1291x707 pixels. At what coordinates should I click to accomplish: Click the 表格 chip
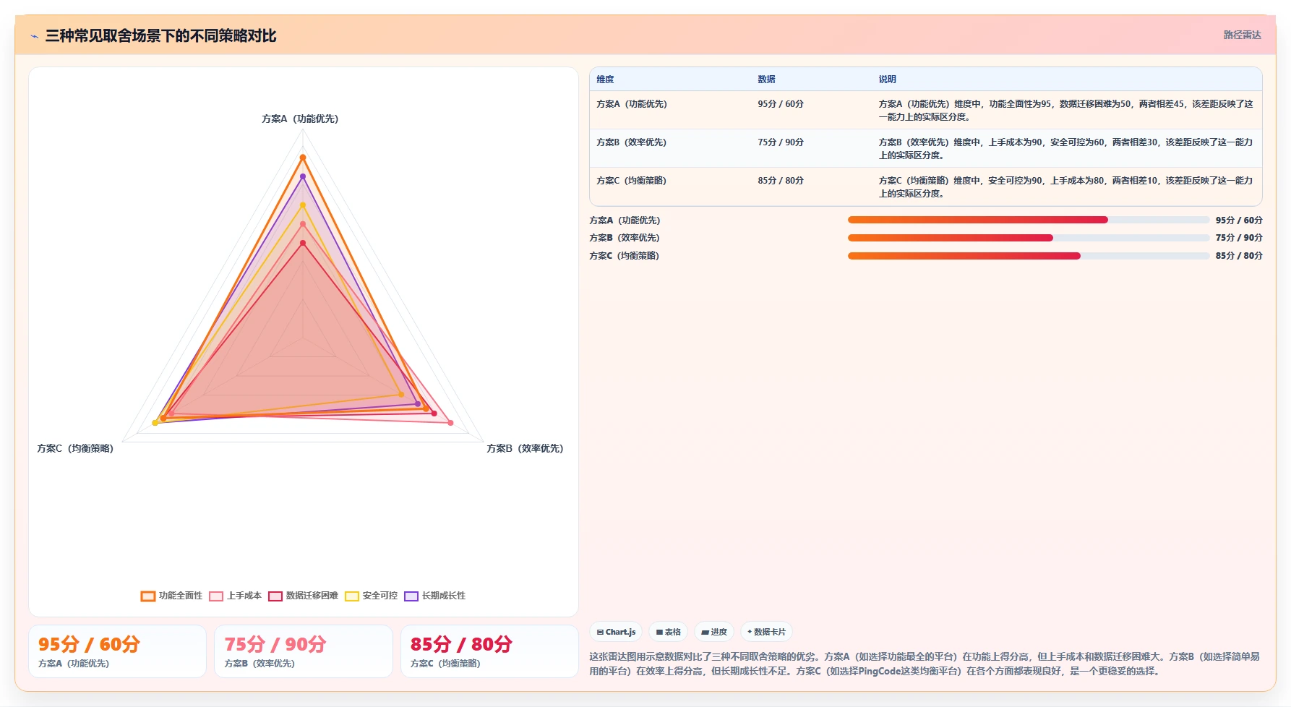click(x=668, y=632)
